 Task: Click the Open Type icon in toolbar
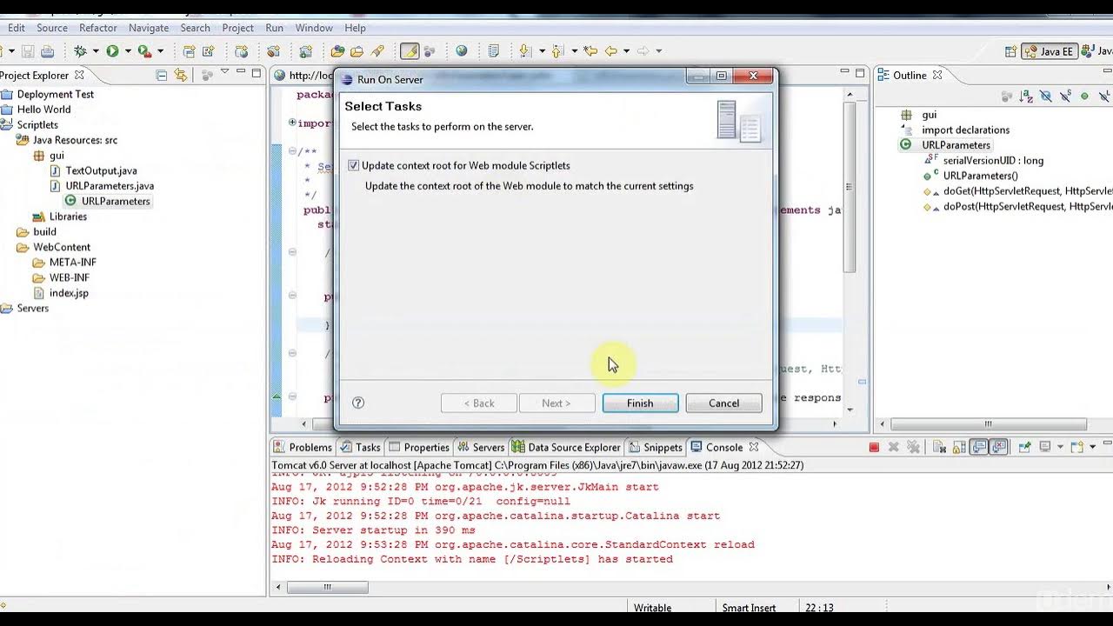point(337,51)
